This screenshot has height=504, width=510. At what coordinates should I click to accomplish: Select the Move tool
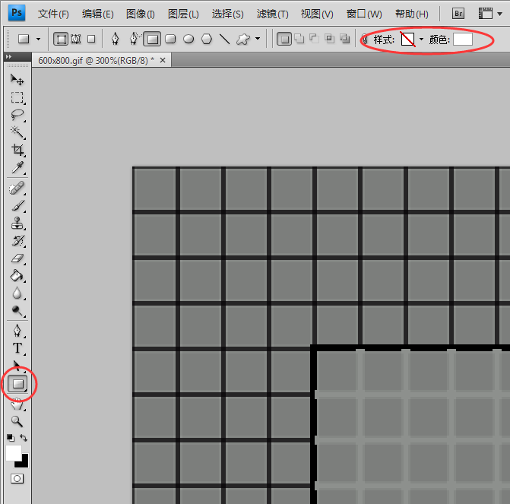17,79
